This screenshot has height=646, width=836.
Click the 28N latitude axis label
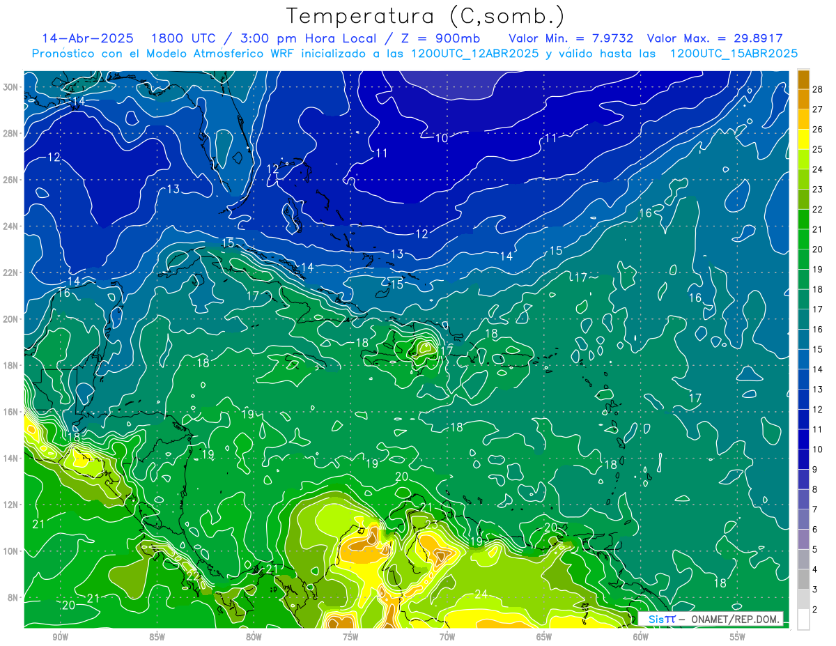point(10,133)
